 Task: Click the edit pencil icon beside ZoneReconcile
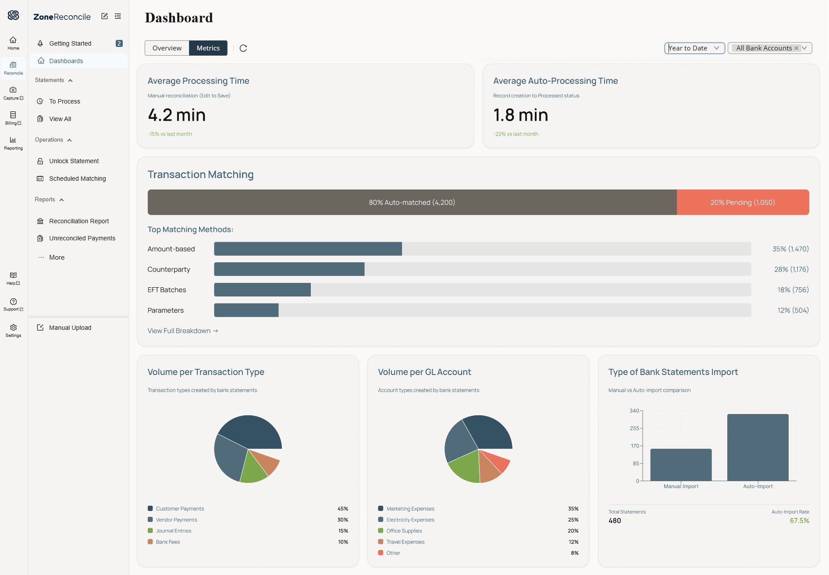point(104,16)
